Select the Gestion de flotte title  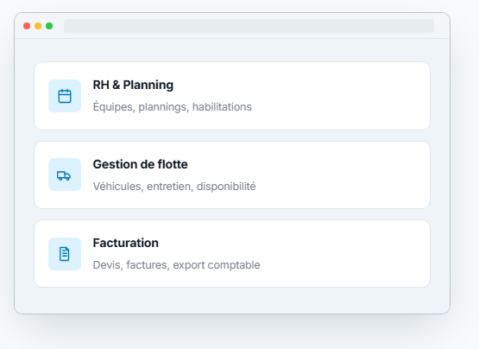point(140,164)
